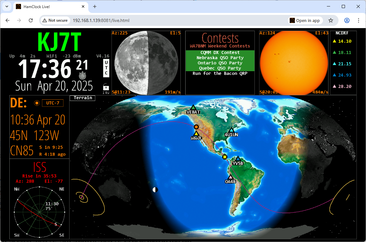This screenshot has width=366, height=242.
Task: Click the CQMM DX Contest entry
Action: (x=220, y=52)
